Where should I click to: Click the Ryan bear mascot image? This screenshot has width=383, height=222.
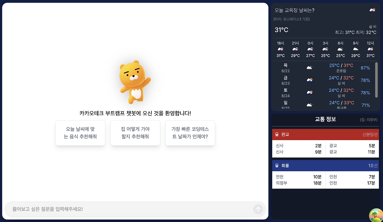point(135,83)
